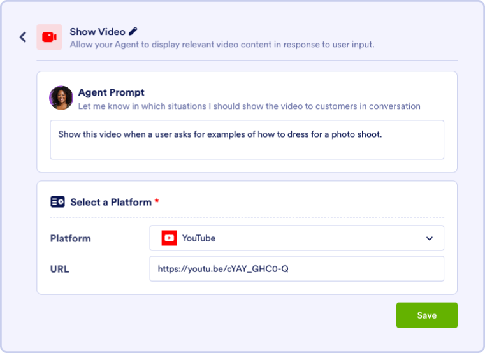Expand the Platform dropdown arrow
This screenshot has height=353, width=485.
click(430, 238)
